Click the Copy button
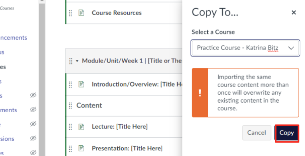Image resolution: width=305 pixels, height=156 pixels. click(286, 133)
